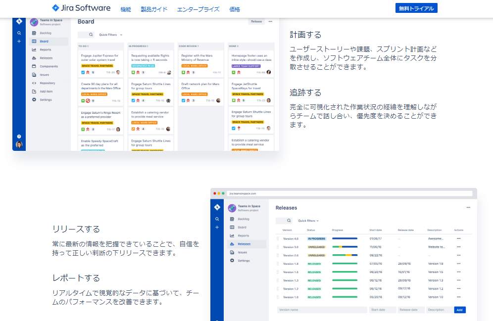Click the progress bar of the Version 4.0 row
493x321 pixels.
point(345,239)
